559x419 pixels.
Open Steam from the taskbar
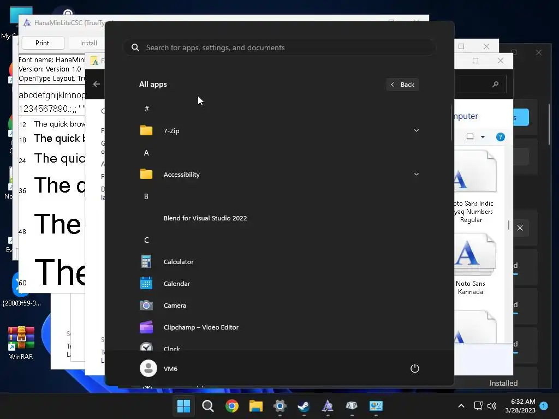coord(304,406)
